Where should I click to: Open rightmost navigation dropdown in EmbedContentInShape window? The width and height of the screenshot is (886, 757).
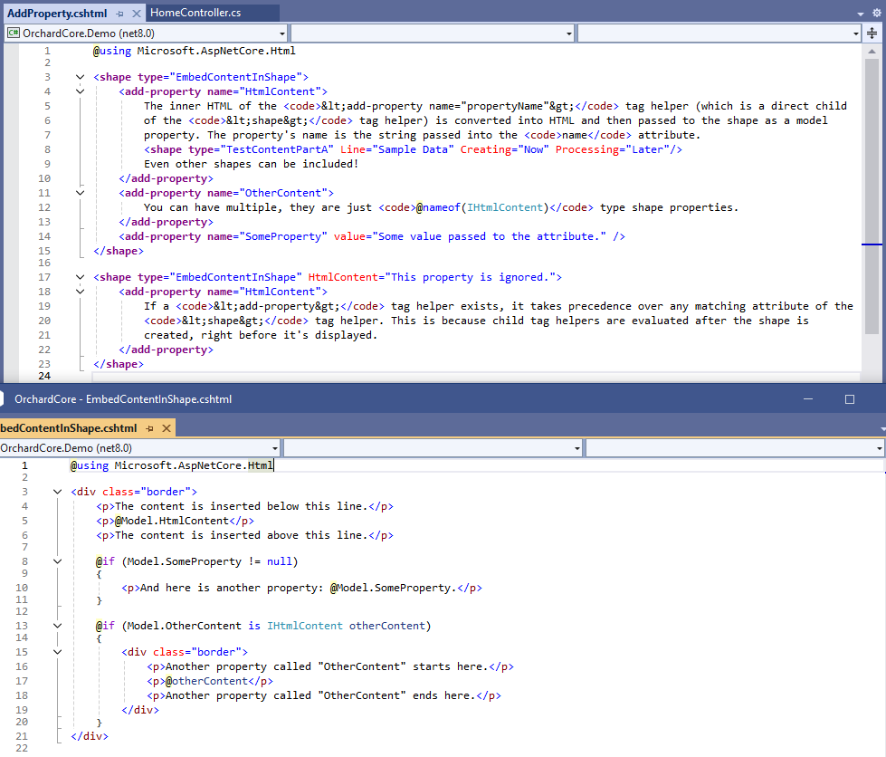click(x=735, y=448)
